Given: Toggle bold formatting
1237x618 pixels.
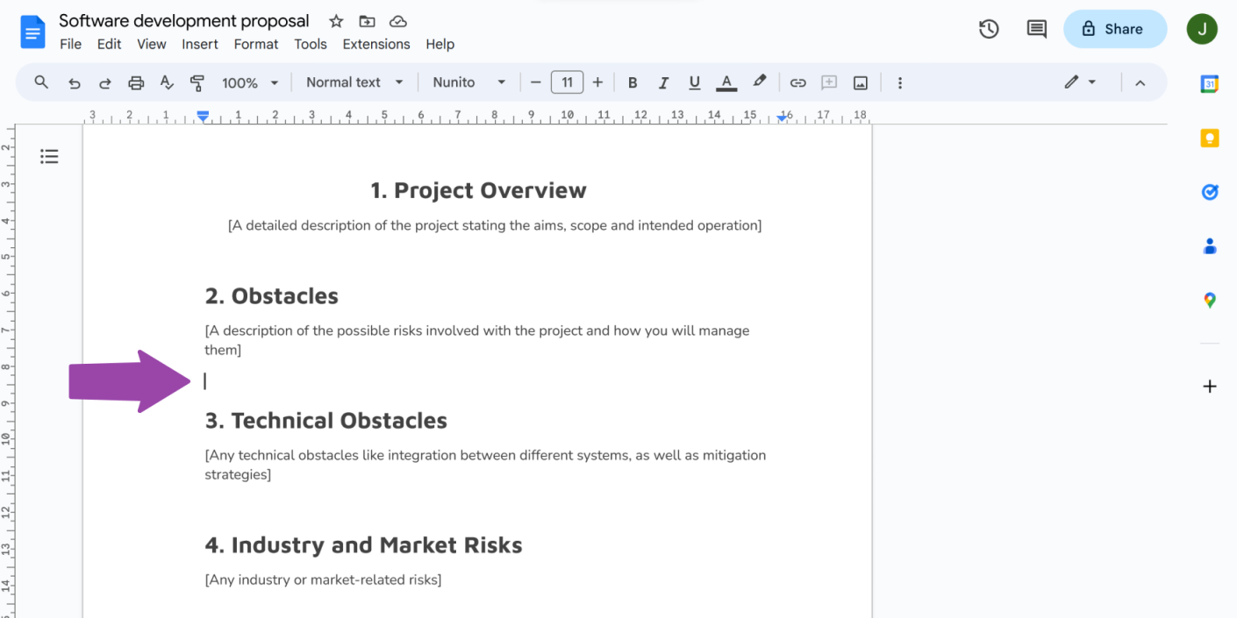Looking at the screenshot, I should [633, 82].
